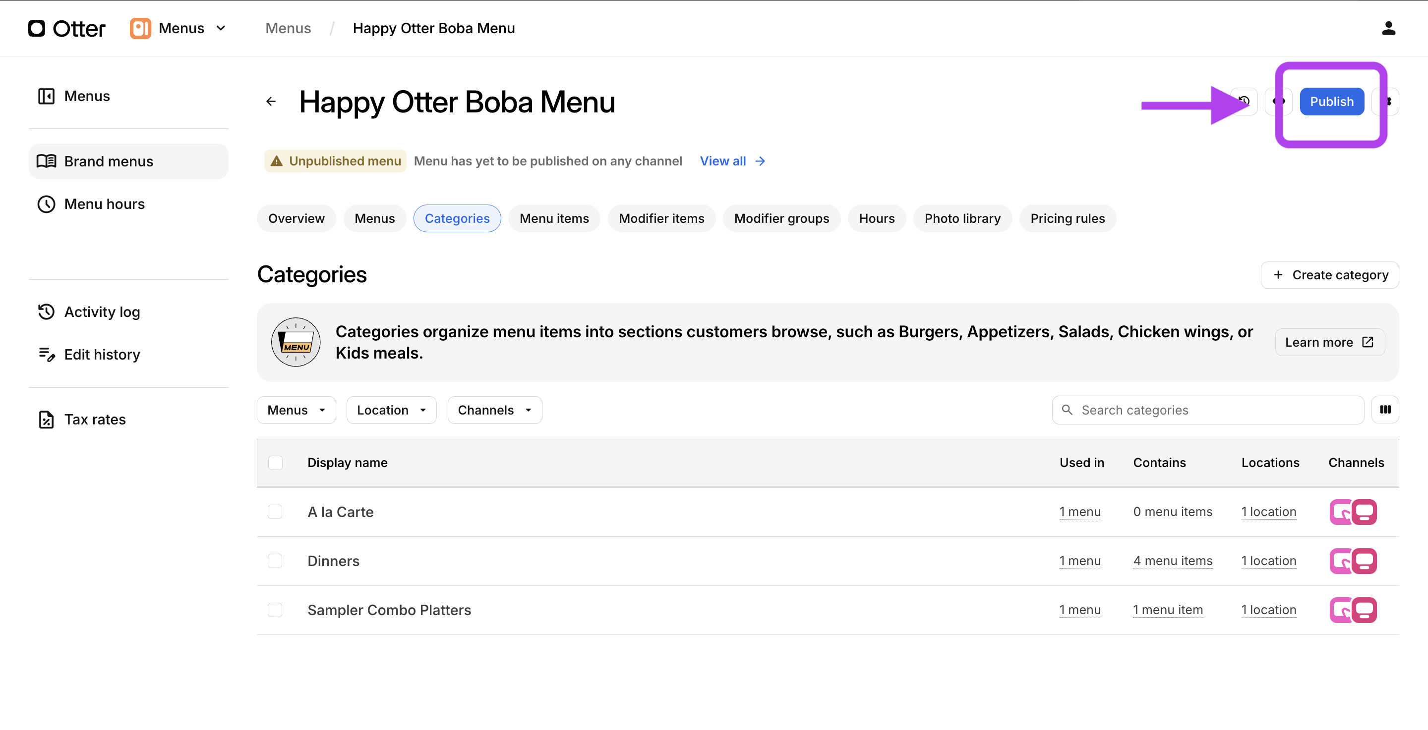Screen dimensions: 1428x730
Task: Check the A la Carte row checkbox
Action: [x=275, y=512]
